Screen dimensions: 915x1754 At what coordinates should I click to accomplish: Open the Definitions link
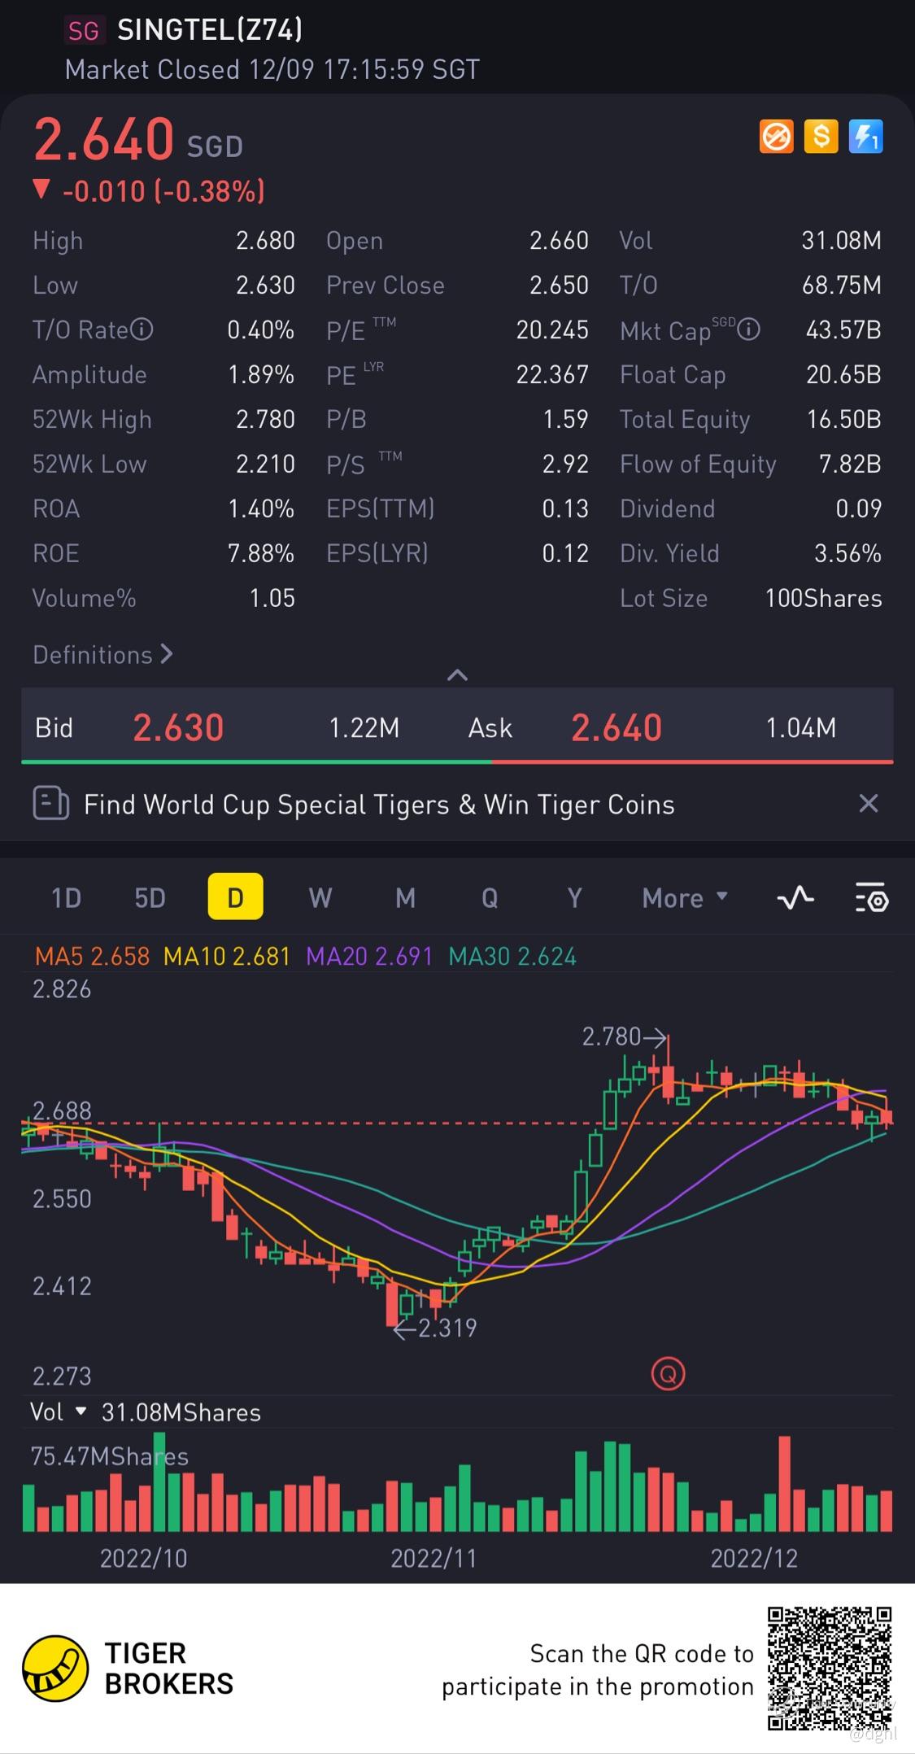[x=102, y=654]
